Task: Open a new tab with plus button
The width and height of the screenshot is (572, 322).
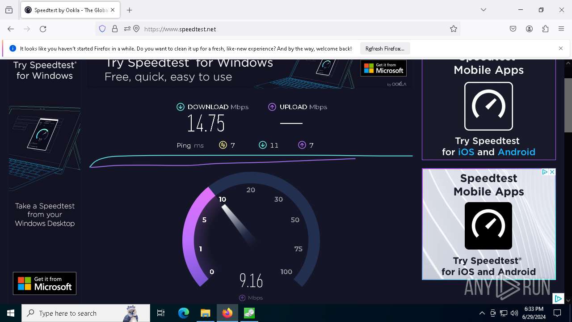Action: (x=130, y=10)
